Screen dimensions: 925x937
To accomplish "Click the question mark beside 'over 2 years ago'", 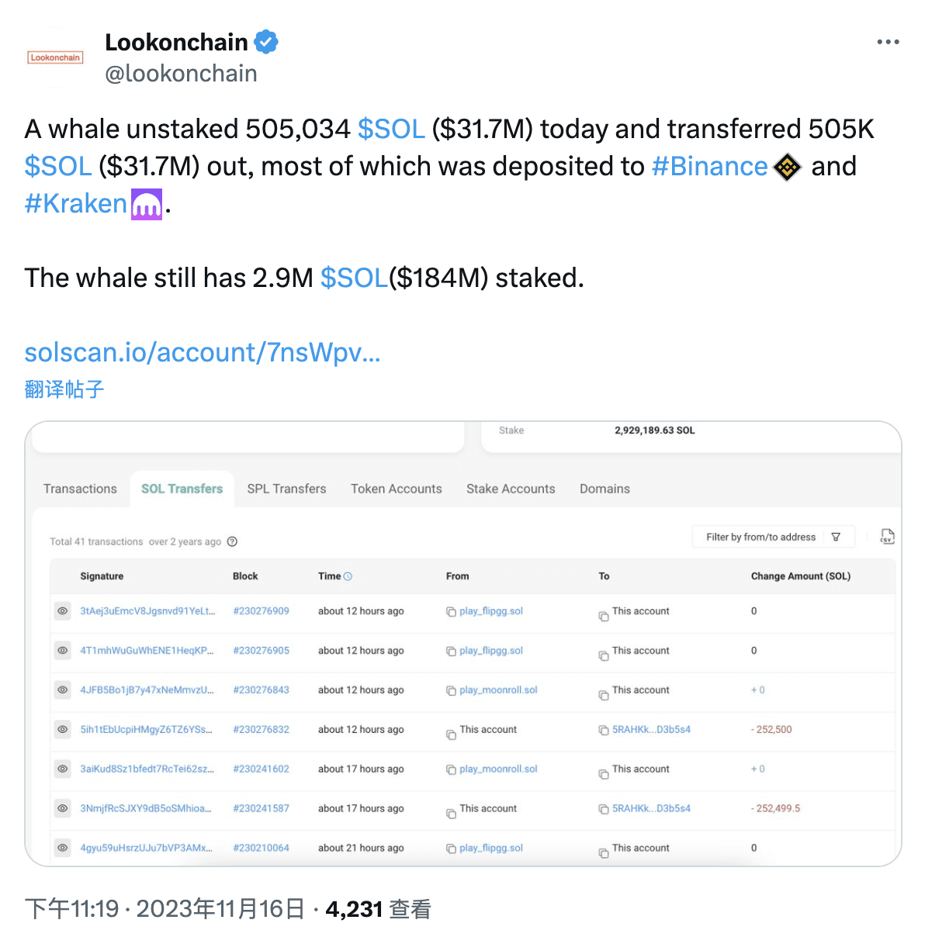I will click(x=232, y=541).
